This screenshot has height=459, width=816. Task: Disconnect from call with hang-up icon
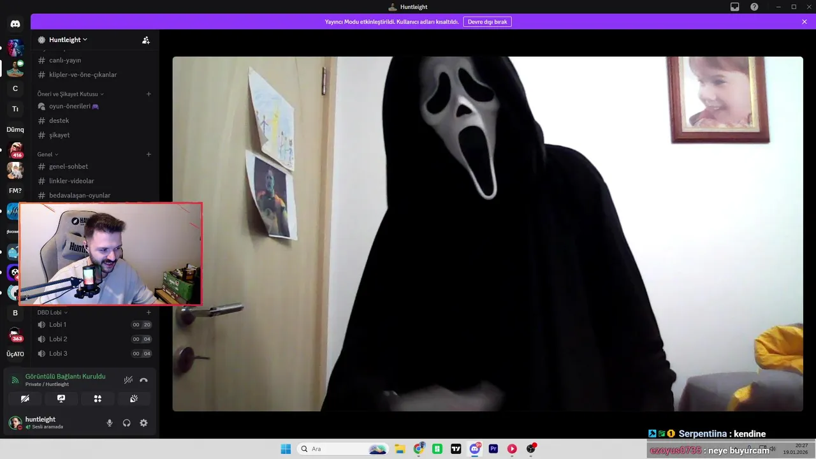[143, 380]
